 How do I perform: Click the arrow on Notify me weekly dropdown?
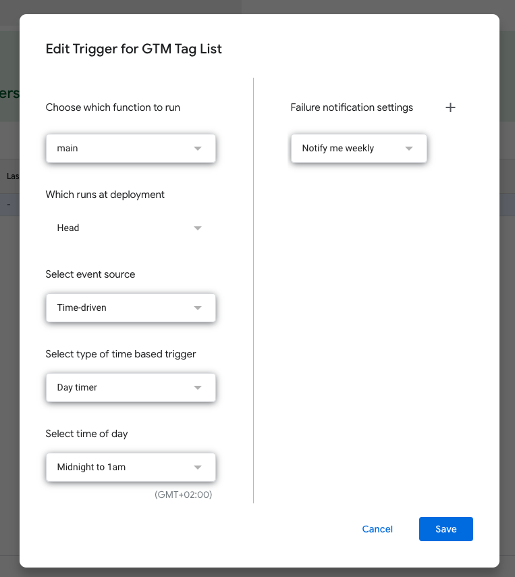[409, 149]
